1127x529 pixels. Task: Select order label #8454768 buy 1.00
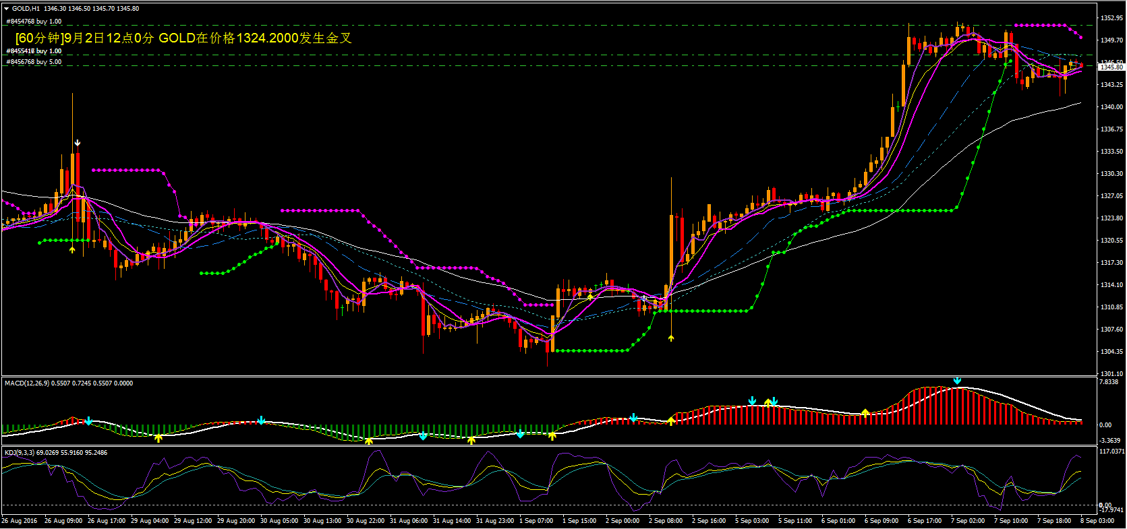(x=34, y=22)
